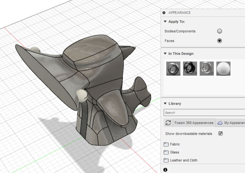The width and height of the screenshot is (245, 173).
Task: Open the Glass folder
Action: coord(171,152)
